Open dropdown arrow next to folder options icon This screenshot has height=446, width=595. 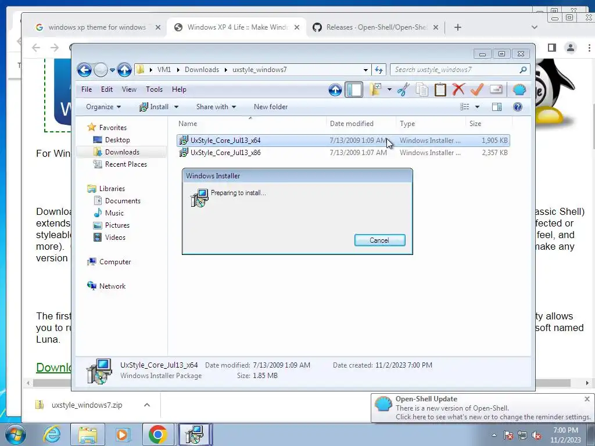click(x=389, y=90)
